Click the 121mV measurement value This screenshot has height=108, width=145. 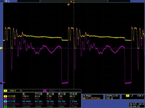click(26, 106)
